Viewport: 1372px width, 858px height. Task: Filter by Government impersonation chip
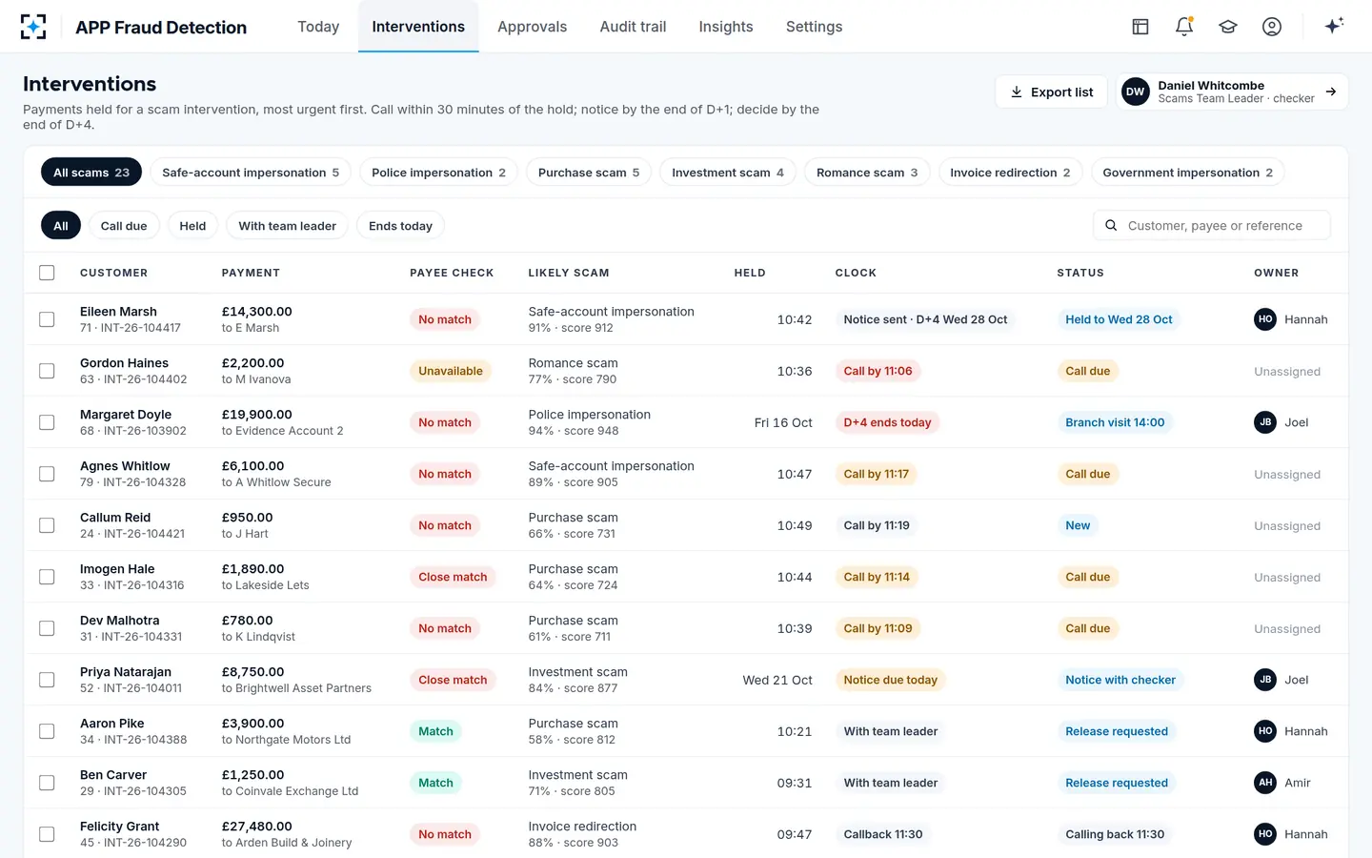[1187, 173]
